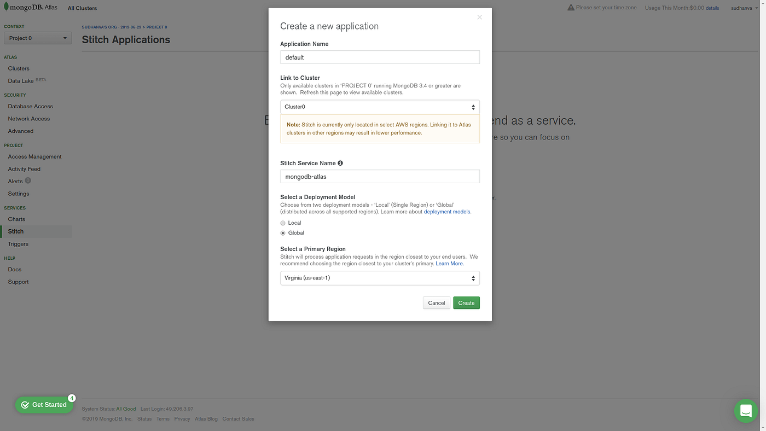766x431 pixels.
Task: Click Learn More about primary regions
Action: pos(449,263)
